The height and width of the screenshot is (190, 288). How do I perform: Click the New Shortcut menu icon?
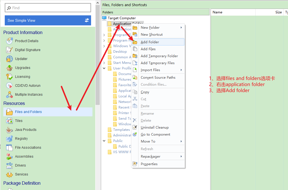[135, 35]
